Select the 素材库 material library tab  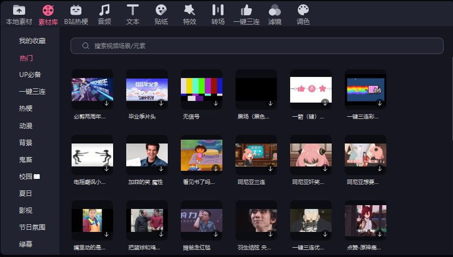pyautogui.click(x=48, y=15)
